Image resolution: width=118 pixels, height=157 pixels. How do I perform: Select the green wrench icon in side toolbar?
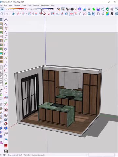6,84
